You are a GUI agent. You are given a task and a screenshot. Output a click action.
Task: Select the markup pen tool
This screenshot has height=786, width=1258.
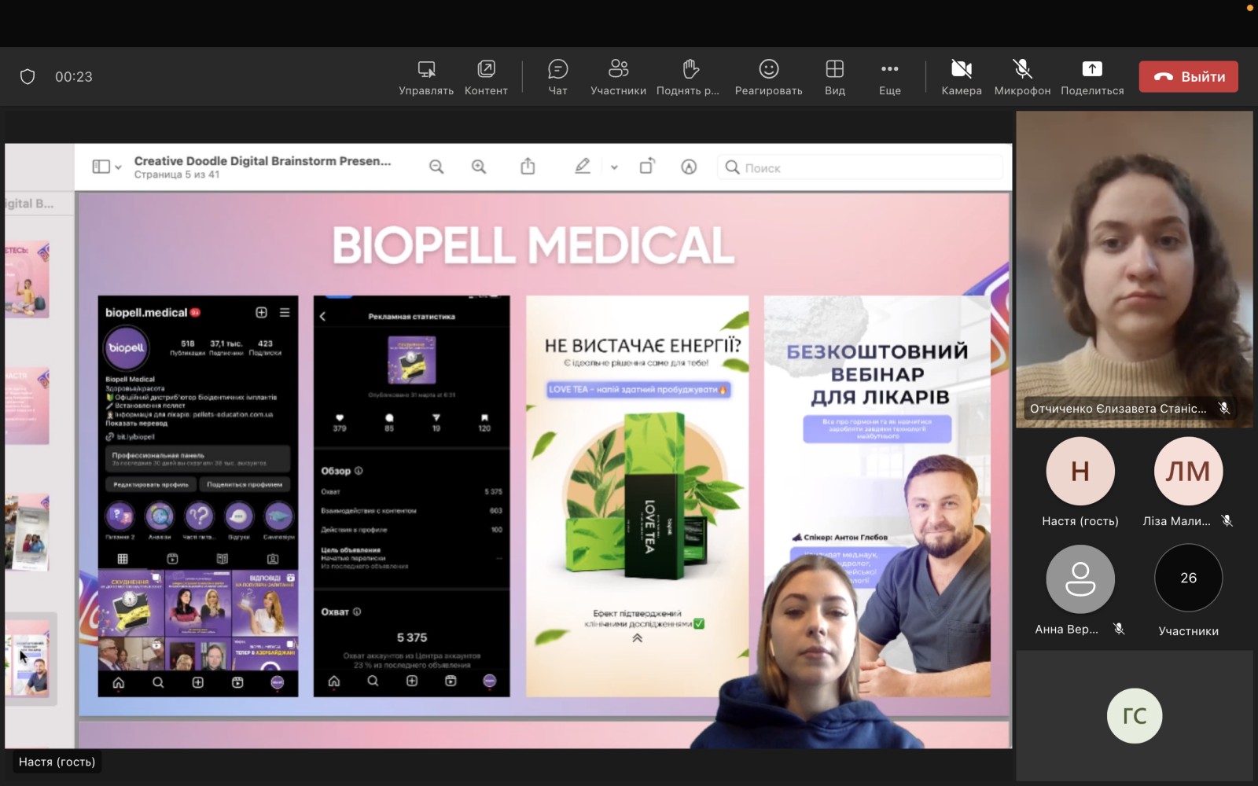pyautogui.click(x=583, y=166)
